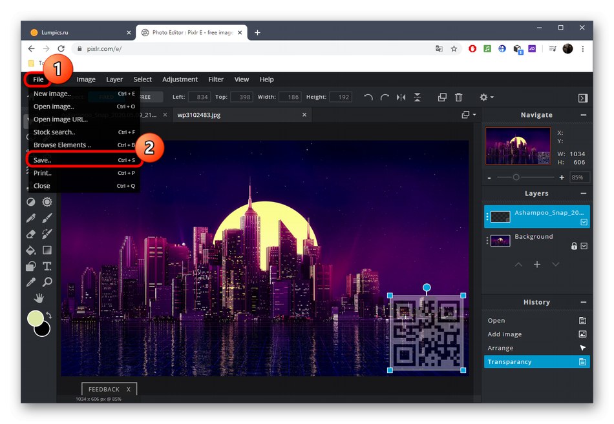Select the Shape tool
Screen dimensions: 614x424
click(30, 267)
